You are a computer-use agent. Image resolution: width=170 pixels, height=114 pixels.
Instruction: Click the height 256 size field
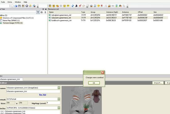[23, 103]
